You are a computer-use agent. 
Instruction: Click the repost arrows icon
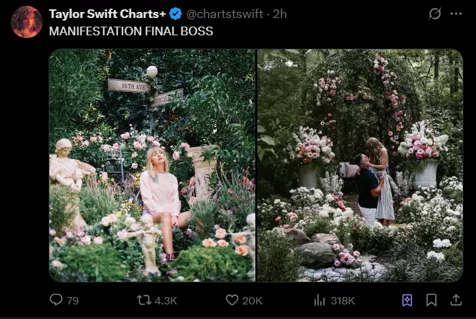[143, 300]
